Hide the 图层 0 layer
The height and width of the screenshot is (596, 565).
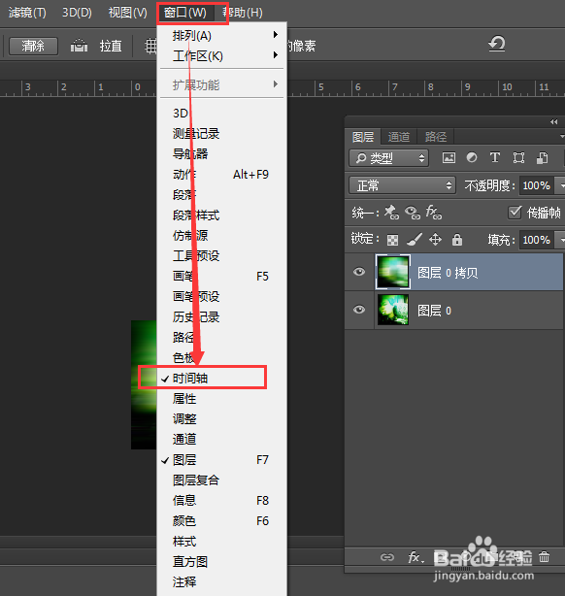point(358,310)
